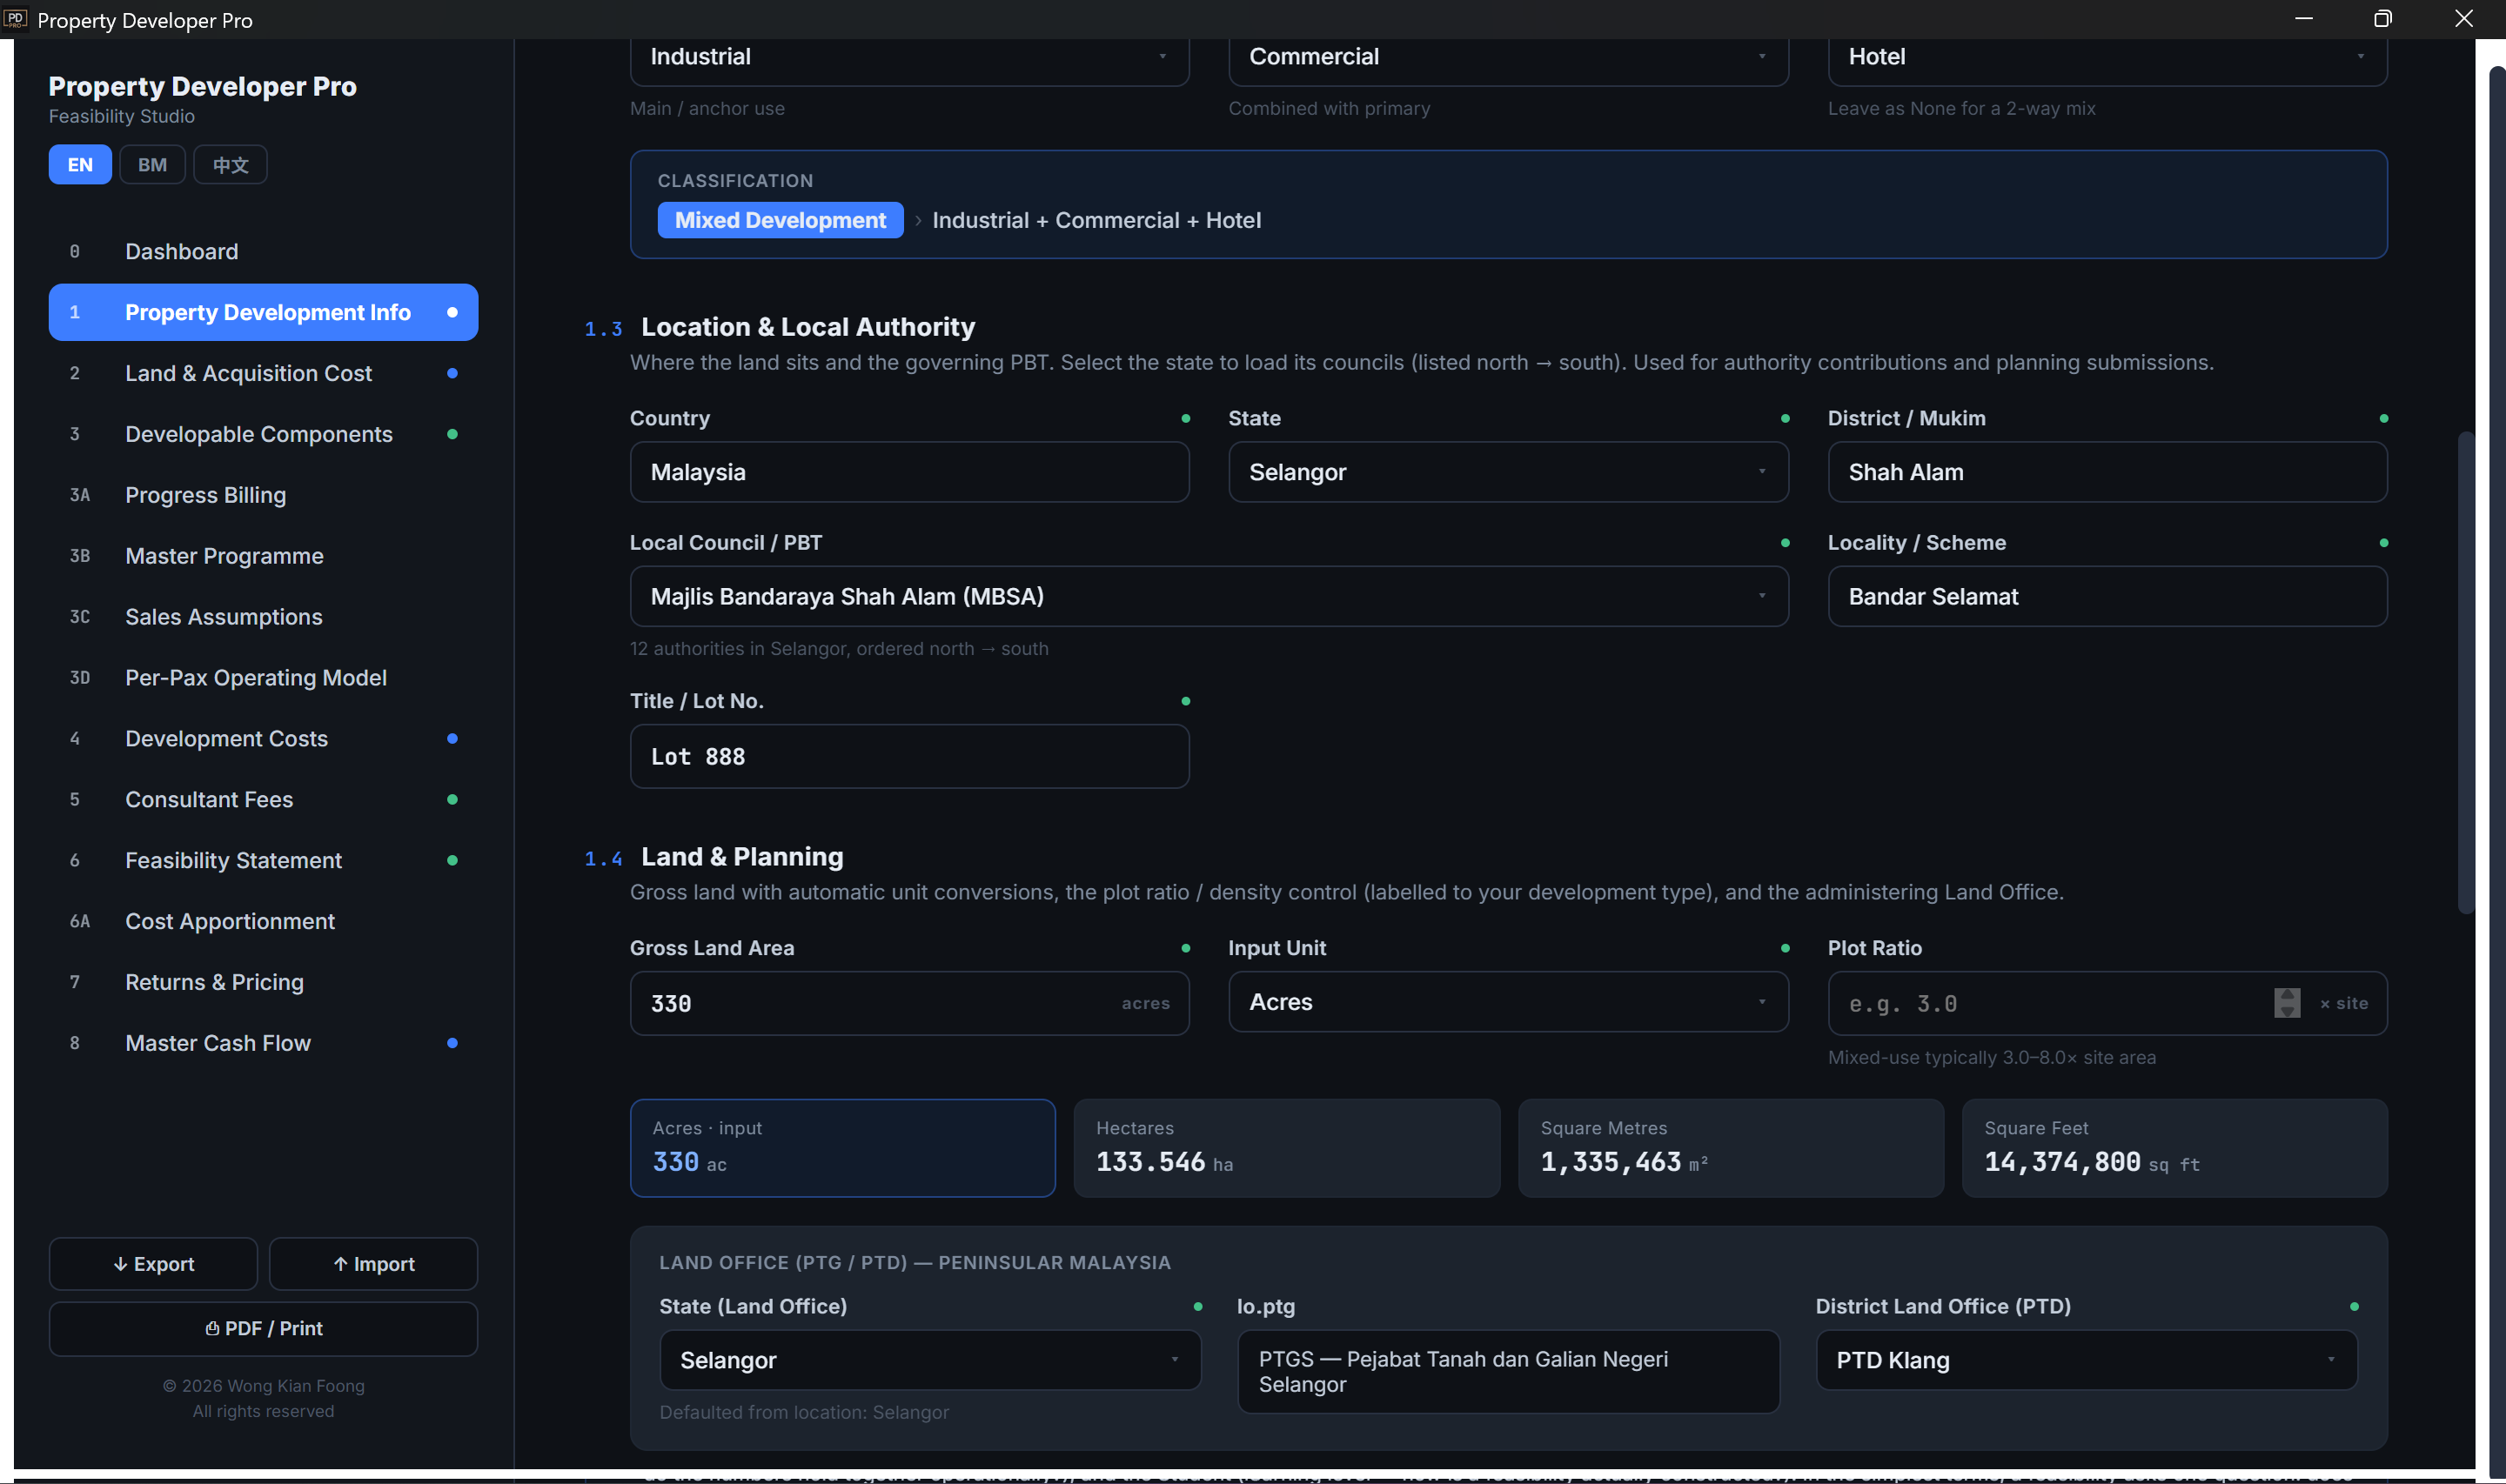This screenshot has height=1484, width=2506.
Task: Select Master Programme in sidebar
Action: pos(263,556)
